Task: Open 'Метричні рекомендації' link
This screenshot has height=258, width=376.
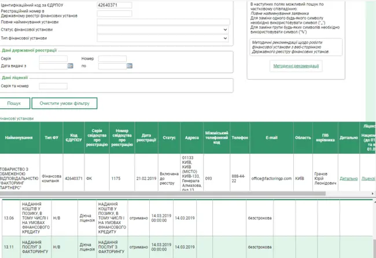Action: (x=296, y=66)
